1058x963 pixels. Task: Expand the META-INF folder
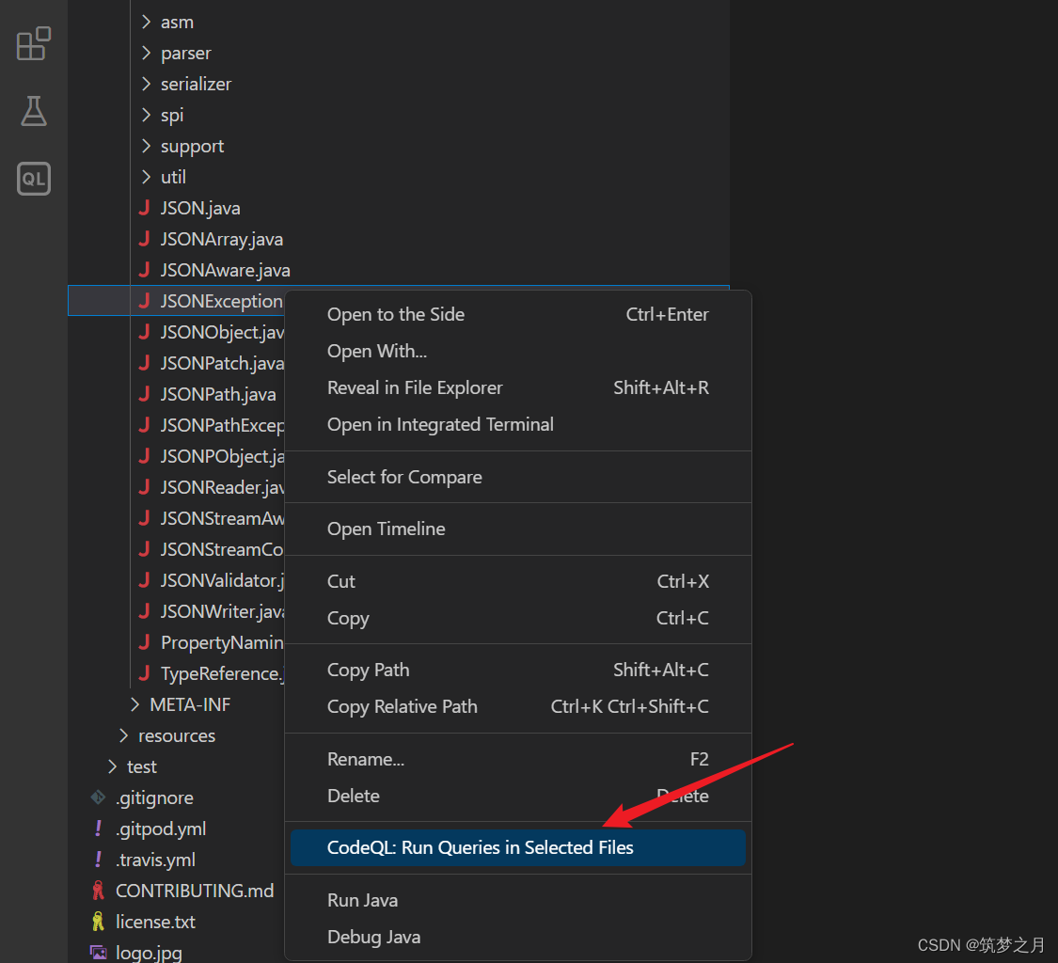pos(135,704)
